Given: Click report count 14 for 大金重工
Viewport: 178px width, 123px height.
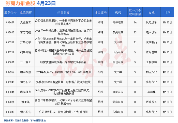Looking at the screenshot, I should [x=135, y=22].
